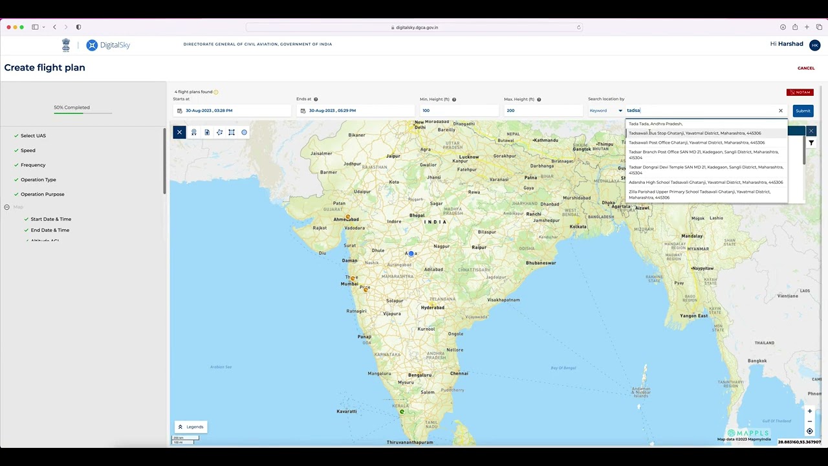Select Tadsawali Post Office Ghatanji suggestion
The height and width of the screenshot is (466, 828).
(x=706, y=142)
